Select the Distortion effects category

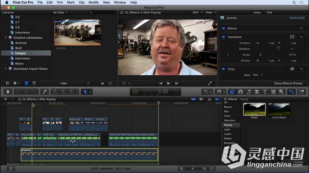tap(230, 121)
